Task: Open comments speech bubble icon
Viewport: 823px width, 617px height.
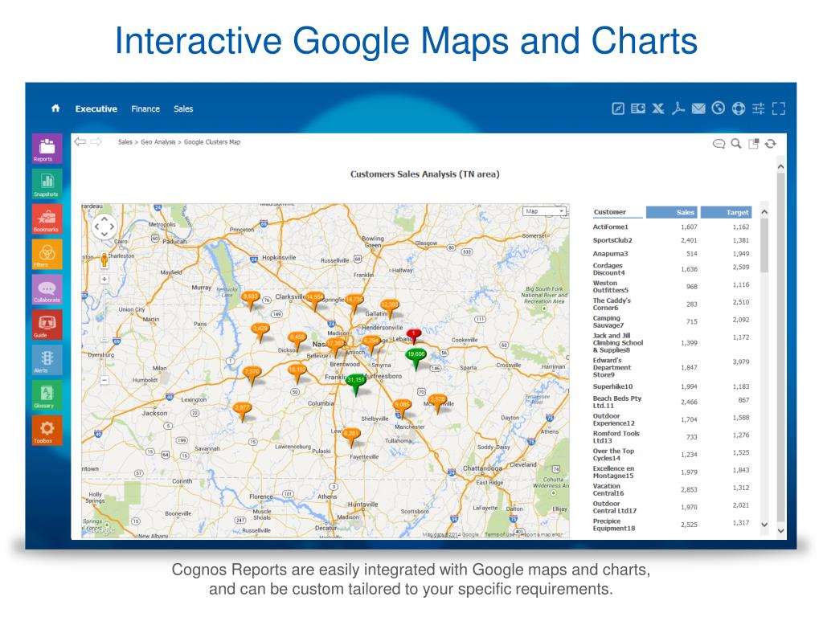Action: coord(719,144)
